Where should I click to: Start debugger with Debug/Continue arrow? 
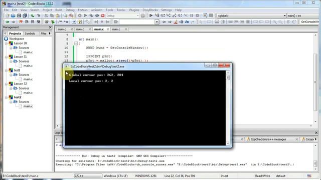[151, 15]
